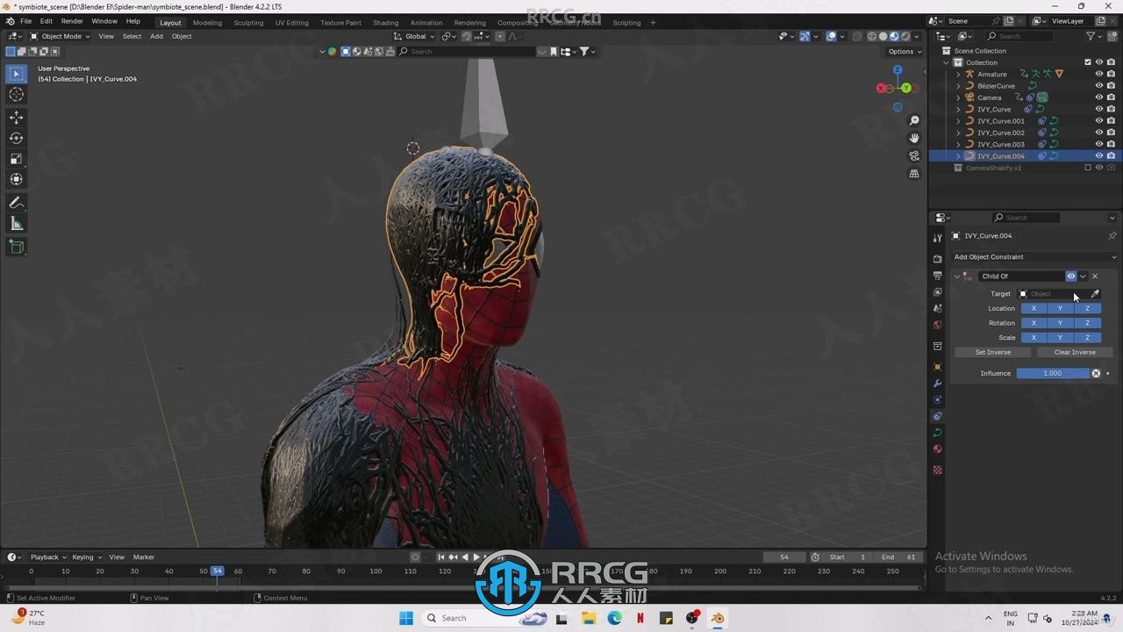This screenshot has width=1123, height=632.
Task: Click the Target object field
Action: pos(1052,294)
